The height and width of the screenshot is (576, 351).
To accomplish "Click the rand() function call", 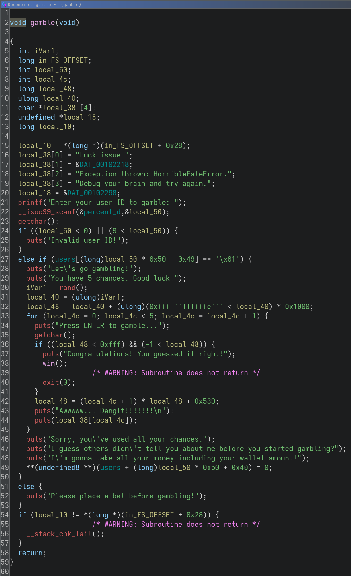I will tap(67, 288).
